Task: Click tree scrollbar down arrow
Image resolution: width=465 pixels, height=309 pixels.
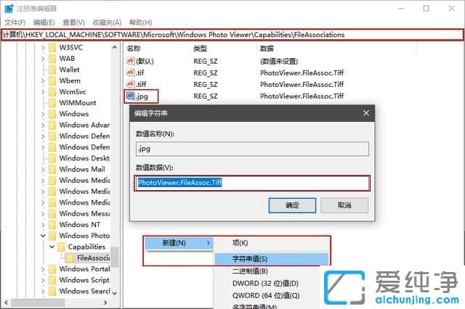Action: click(x=115, y=293)
